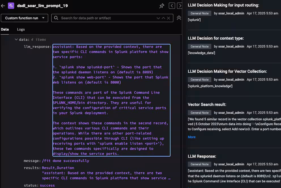Screen dimensions: 281x188
Task: Open the Custom function run dropdown
Action: pyautogui.click(x=25, y=18)
